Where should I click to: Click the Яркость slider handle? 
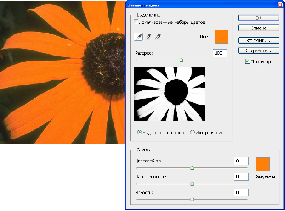pyautogui.click(x=192, y=200)
